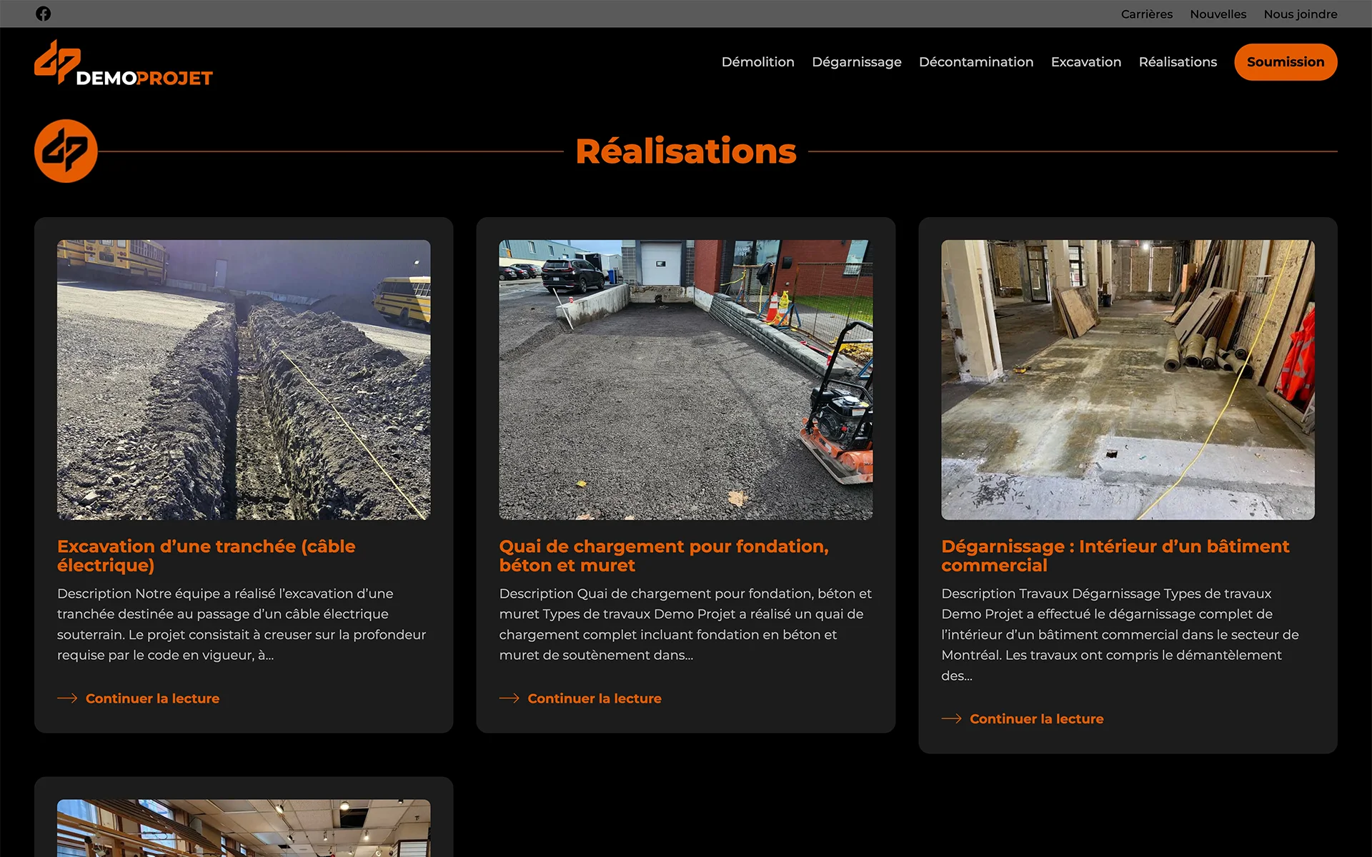The width and height of the screenshot is (1372, 857).
Task: Click the round orange DP emblem beside Réalisations
Action: click(66, 151)
